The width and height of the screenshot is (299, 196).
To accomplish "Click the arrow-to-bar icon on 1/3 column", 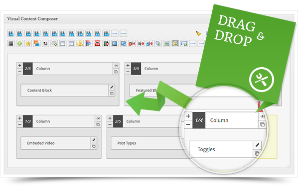I will (x=98, y=118).
